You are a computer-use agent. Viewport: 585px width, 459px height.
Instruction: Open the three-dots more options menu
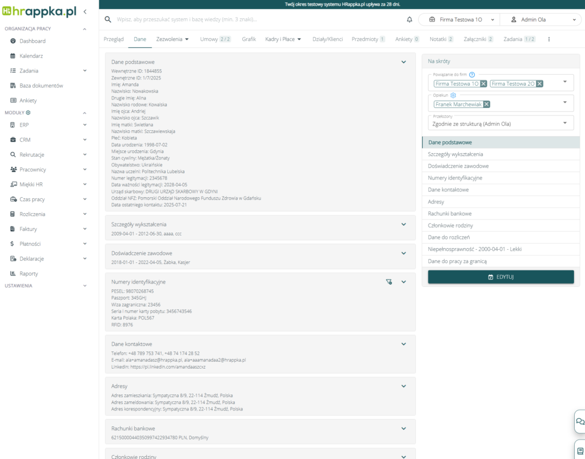click(x=549, y=39)
